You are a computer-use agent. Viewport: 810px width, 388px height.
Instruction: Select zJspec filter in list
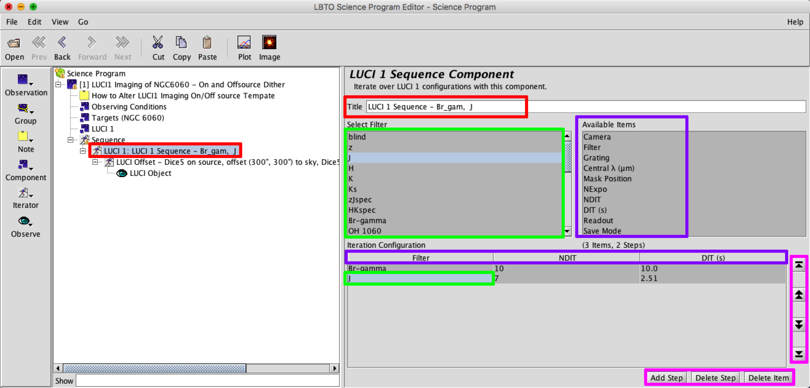coord(455,200)
